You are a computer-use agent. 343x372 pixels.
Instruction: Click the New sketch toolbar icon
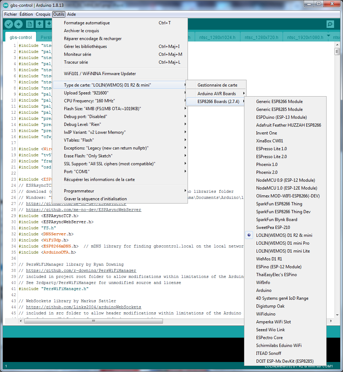(x=30, y=24)
